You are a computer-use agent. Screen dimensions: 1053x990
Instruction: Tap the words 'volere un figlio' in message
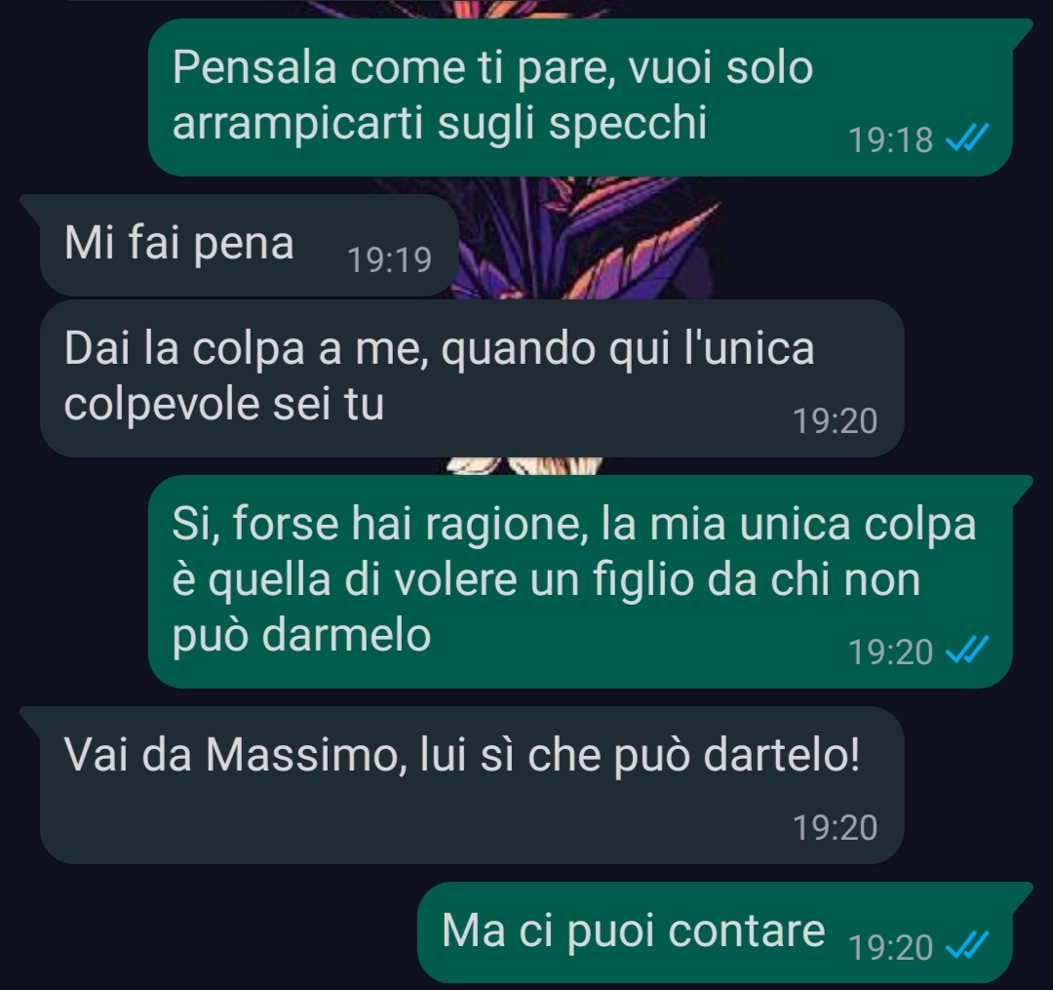[x=543, y=579]
